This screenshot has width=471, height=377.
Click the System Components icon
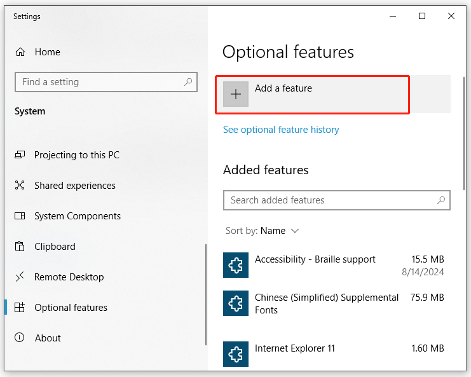tap(20, 216)
